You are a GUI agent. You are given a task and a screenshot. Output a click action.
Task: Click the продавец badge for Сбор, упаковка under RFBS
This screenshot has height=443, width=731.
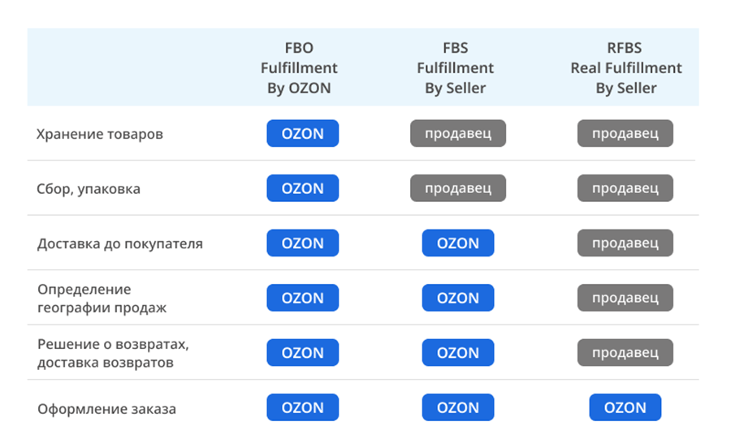pyautogui.click(x=625, y=188)
